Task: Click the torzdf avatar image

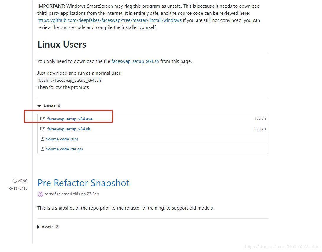Action: pos(40,194)
